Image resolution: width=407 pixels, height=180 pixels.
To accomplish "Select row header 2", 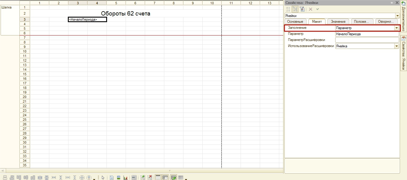I will 25,13.
